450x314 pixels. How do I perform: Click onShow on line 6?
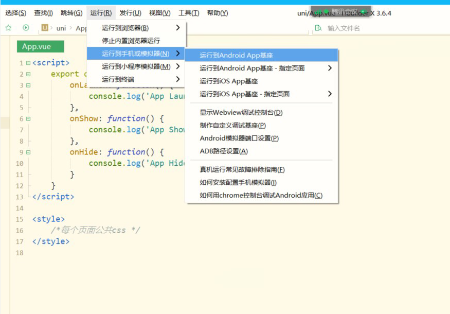[x=84, y=118]
